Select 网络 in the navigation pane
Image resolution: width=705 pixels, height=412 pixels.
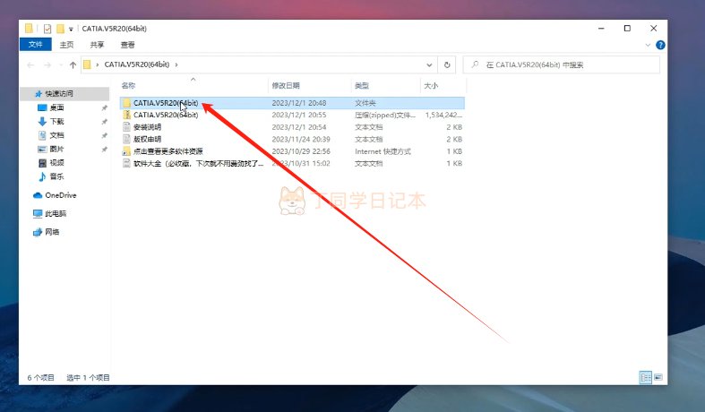click(52, 232)
